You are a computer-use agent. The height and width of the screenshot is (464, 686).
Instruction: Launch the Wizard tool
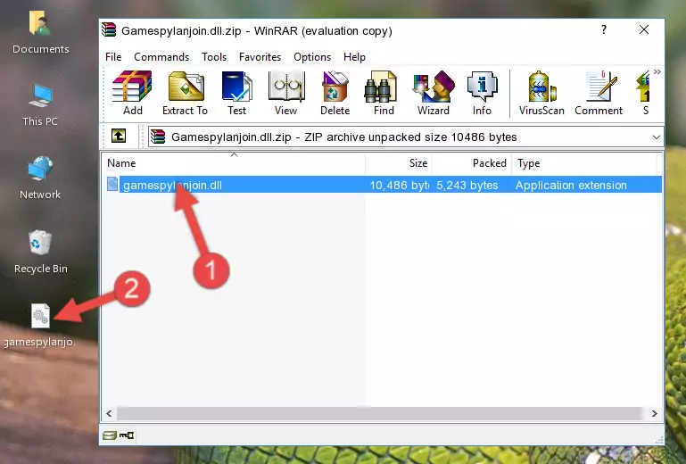tap(434, 93)
